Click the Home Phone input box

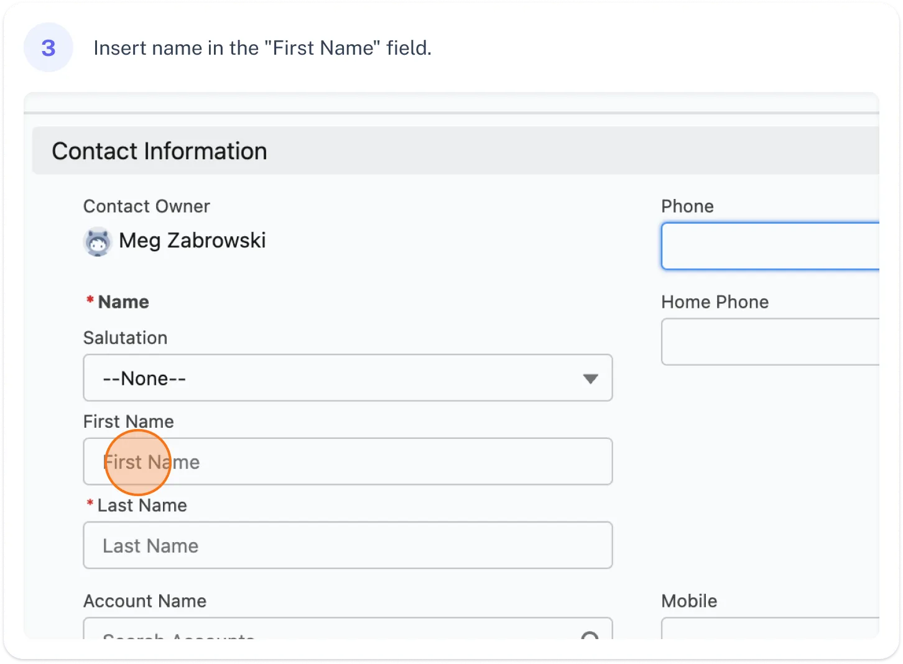(x=770, y=342)
